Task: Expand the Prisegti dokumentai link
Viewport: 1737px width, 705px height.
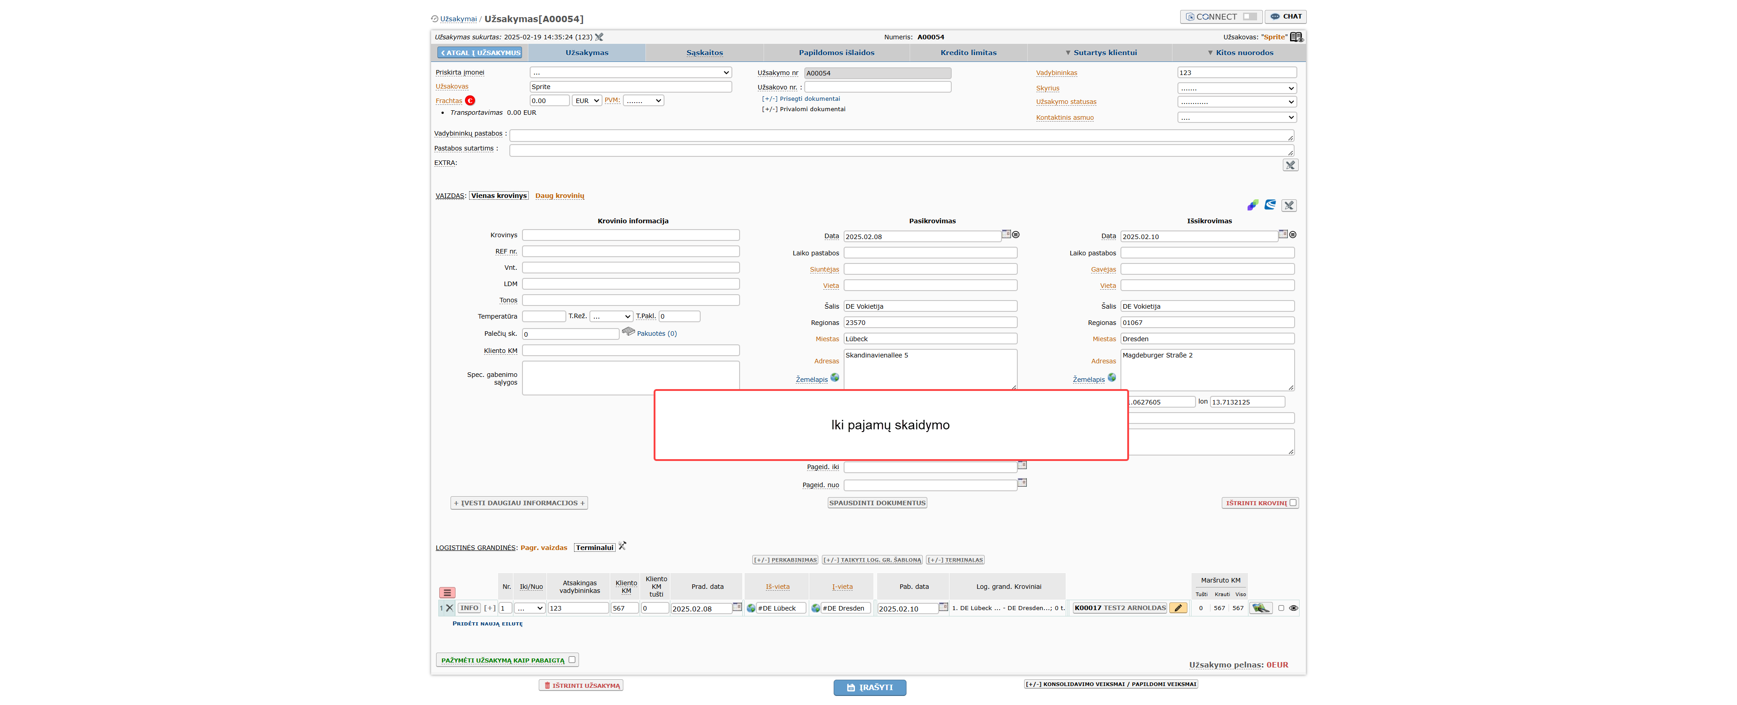Action: 801,99
